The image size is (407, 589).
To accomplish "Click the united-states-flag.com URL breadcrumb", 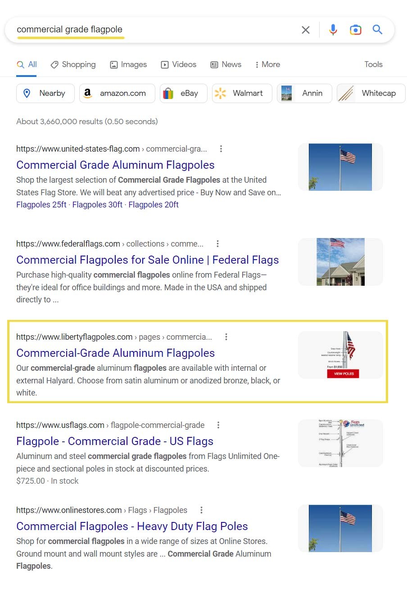I will click(112, 149).
